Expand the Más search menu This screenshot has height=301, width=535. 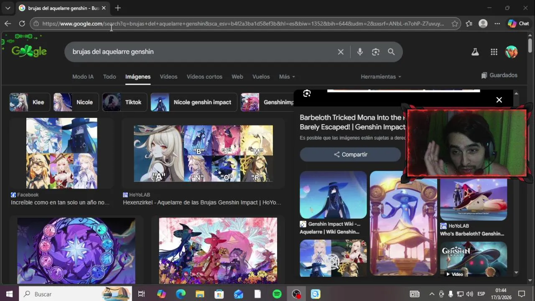click(x=287, y=77)
